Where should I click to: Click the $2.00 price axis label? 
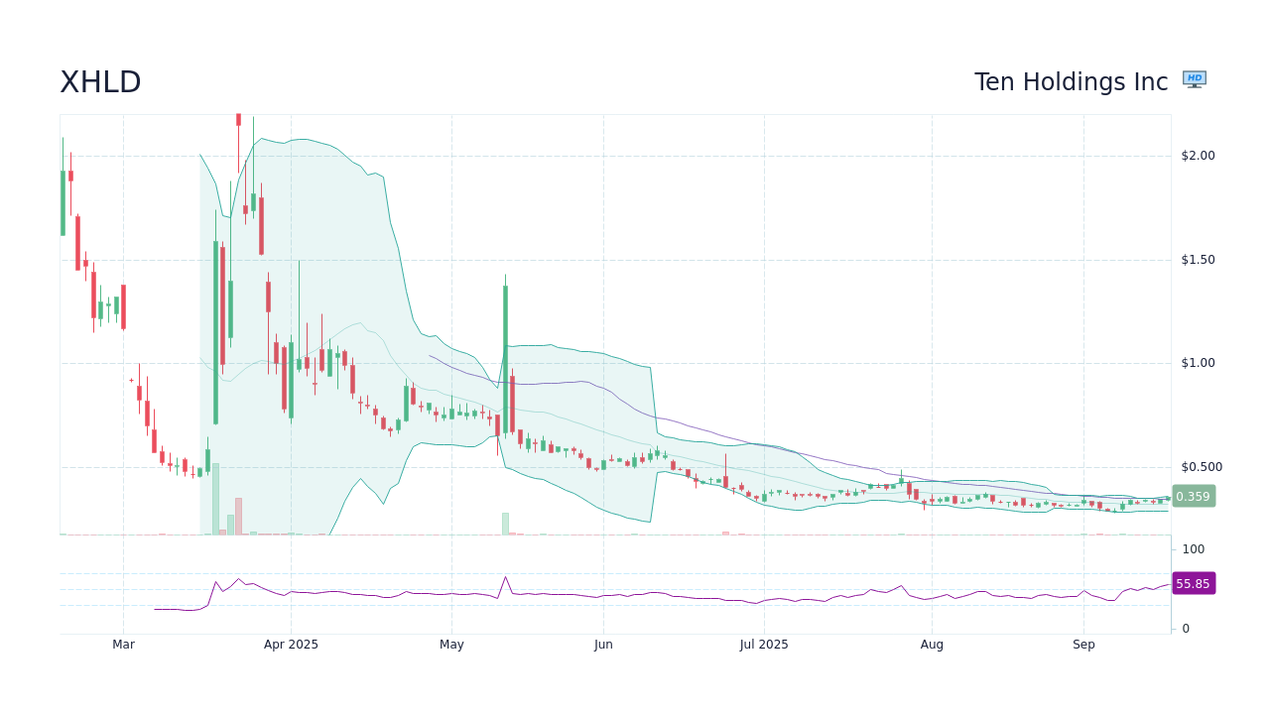pos(1198,156)
